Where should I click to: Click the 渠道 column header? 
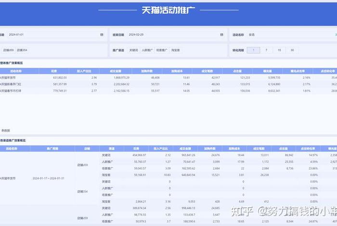click(x=112, y=149)
